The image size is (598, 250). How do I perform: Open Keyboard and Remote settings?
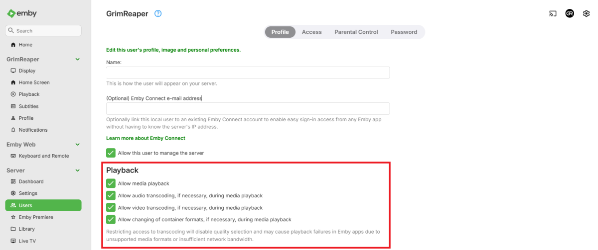click(x=43, y=156)
